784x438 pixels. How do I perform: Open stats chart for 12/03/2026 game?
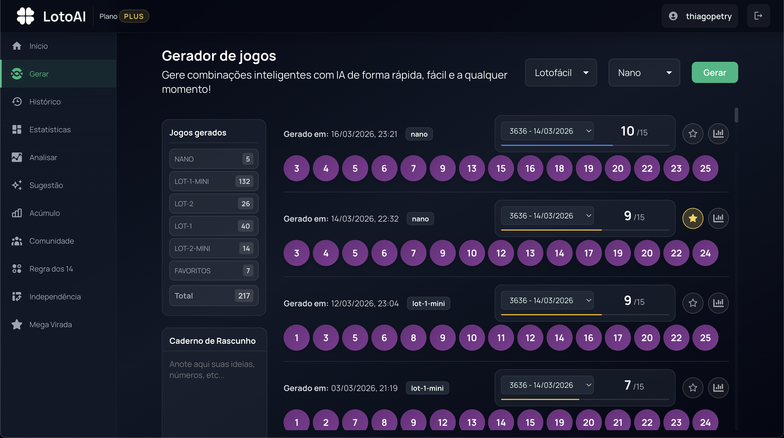pyautogui.click(x=718, y=303)
